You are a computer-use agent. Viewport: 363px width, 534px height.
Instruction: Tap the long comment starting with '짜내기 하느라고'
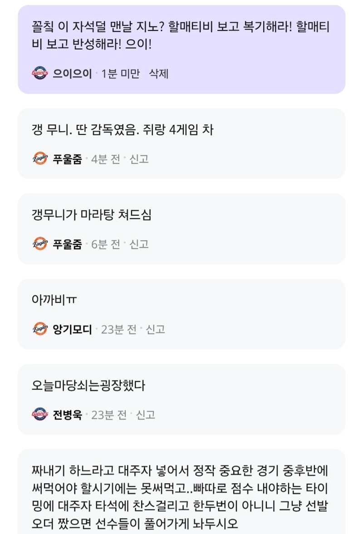tap(181, 489)
